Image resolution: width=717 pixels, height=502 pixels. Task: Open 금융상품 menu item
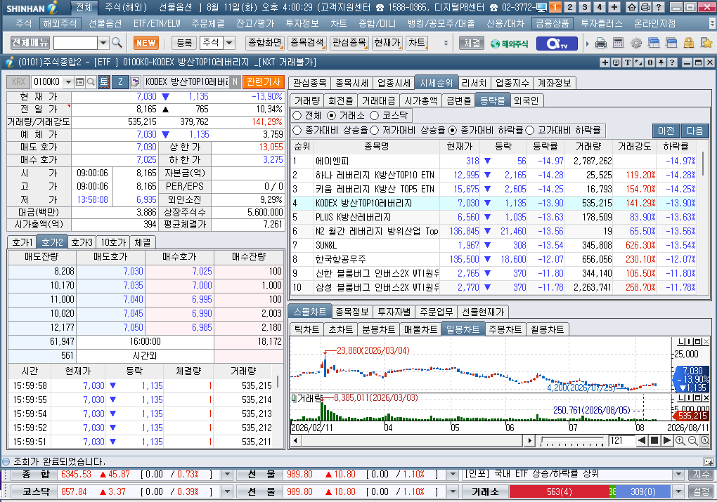click(x=553, y=23)
